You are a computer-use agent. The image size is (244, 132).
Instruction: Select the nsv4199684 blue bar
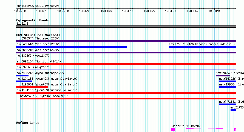point(228,87)
